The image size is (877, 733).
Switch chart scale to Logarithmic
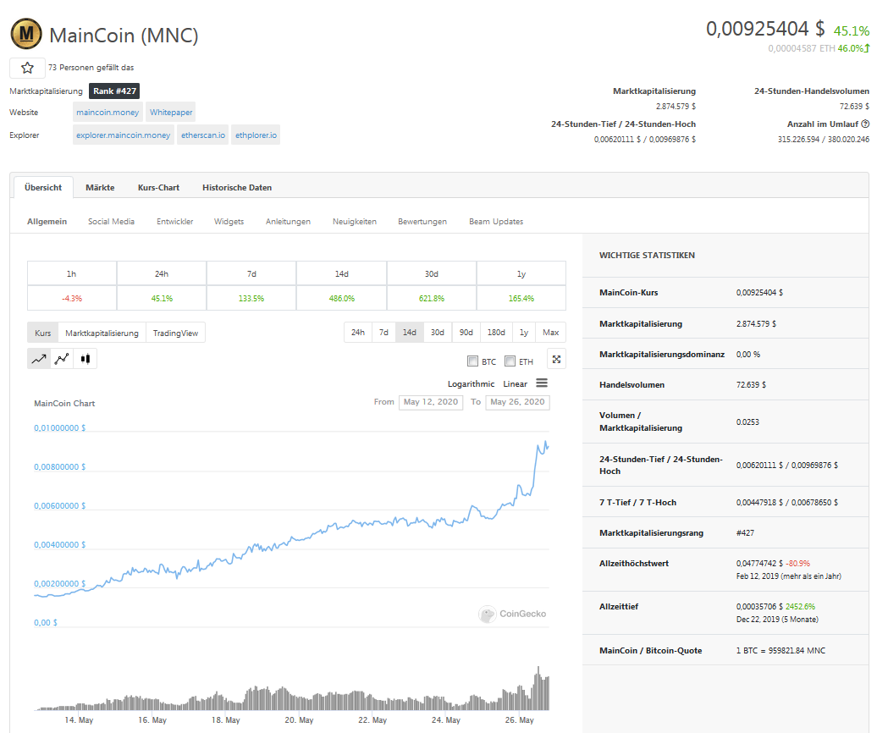pos(471,383)
